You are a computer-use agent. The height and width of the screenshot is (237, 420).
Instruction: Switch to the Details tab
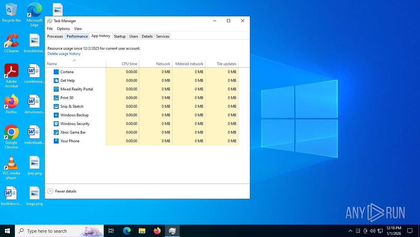coord(147,36)
